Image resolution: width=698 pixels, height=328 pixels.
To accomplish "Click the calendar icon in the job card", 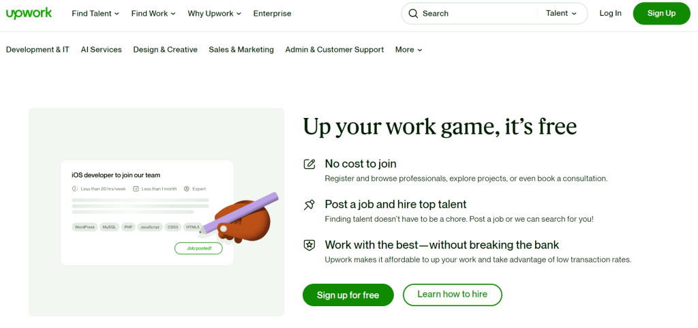I will 136,189.
